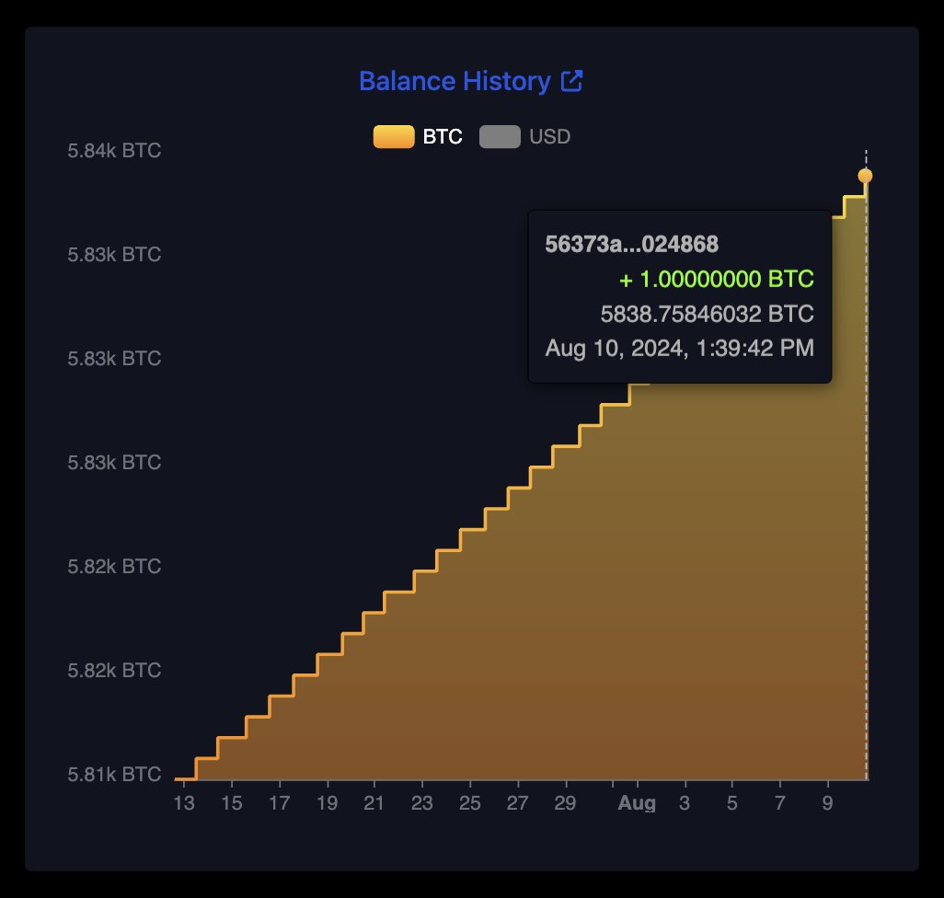Click the Aug label on the x-axis
944x898 pixels.
(637, 803)
